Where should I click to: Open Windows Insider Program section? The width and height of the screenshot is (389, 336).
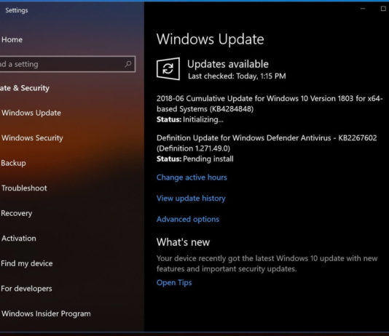(46, 313)
